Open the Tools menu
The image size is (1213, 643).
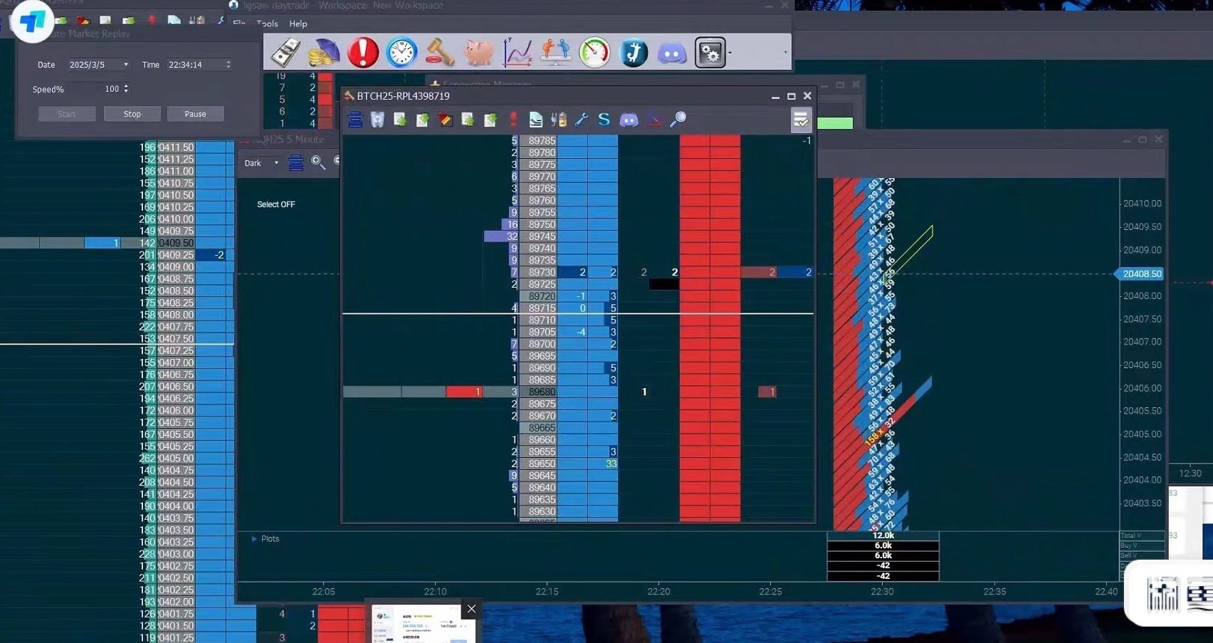click(x=267, y=23)
